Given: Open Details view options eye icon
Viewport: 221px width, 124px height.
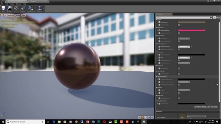Looking at the screenshot, I should point(218,18).
